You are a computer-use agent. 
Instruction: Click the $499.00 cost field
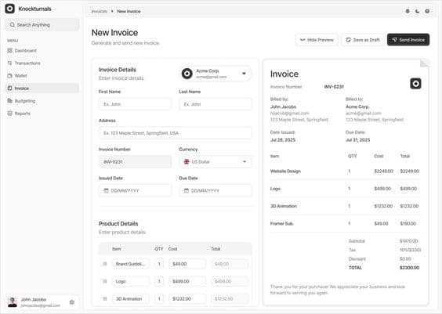coord(187,281)
